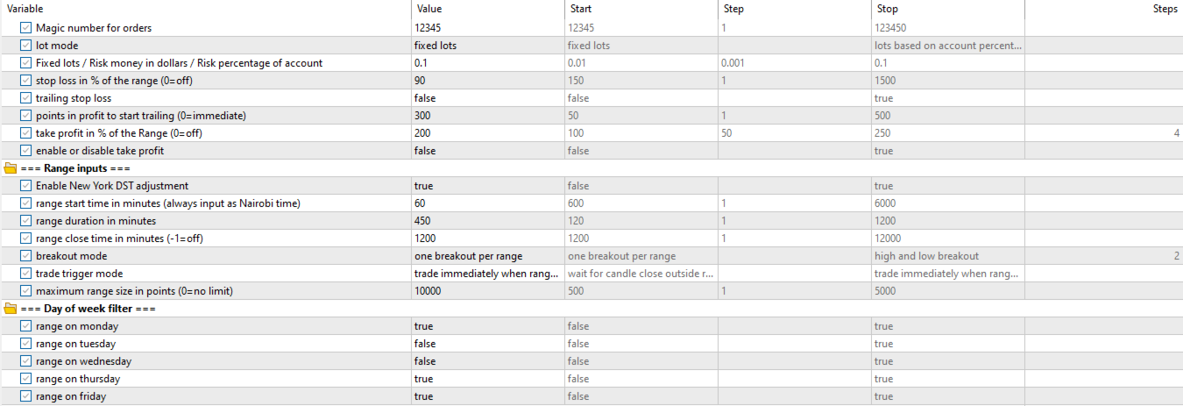Toggle the Magic number for orders checkbox
Viewport: 1183px width, 406px height.
pyautogui.click(x=25, y=28)
